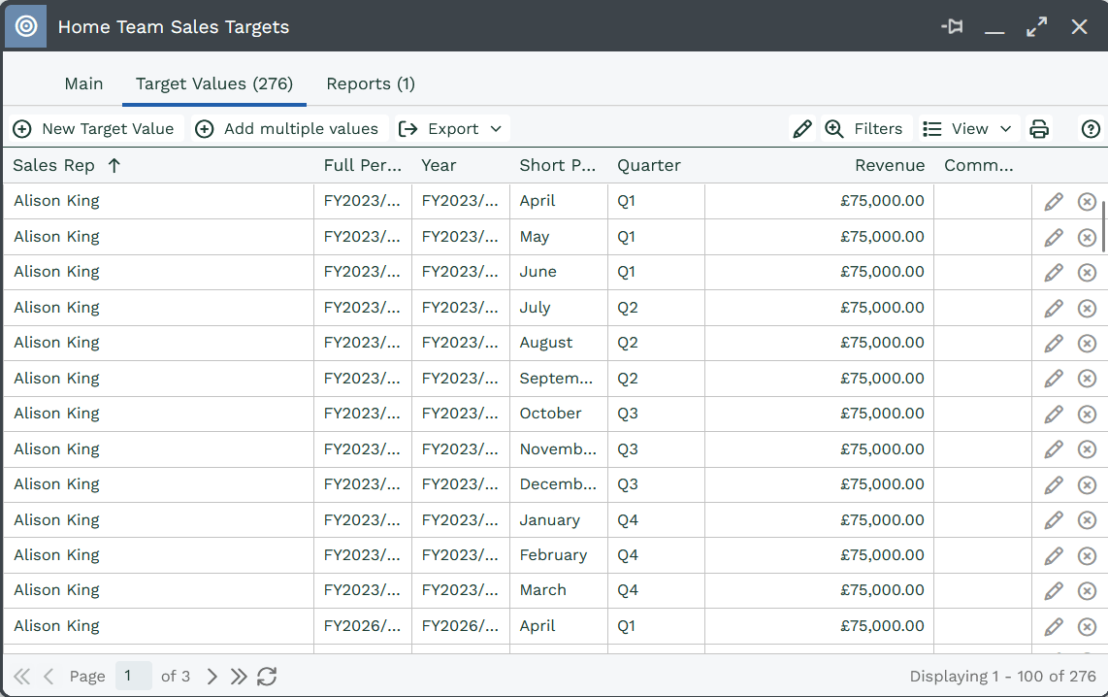Open the Reports (1) tab
This screenshot has height=697, width=1108.
pyautogui.click(x=371, y=83)
